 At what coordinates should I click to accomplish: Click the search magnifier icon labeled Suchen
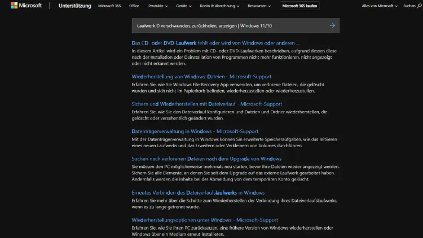pos(419,6)
